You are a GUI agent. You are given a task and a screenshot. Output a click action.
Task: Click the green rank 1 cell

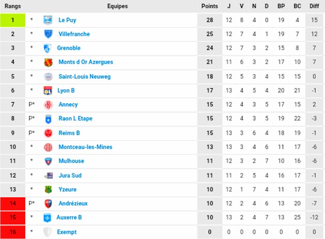[13, 20]
